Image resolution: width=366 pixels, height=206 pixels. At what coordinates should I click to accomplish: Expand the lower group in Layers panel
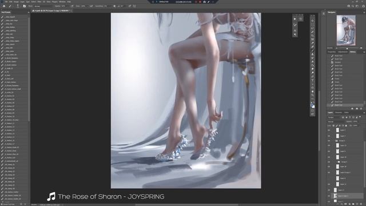pyautogui.click(x=337, y=162)
